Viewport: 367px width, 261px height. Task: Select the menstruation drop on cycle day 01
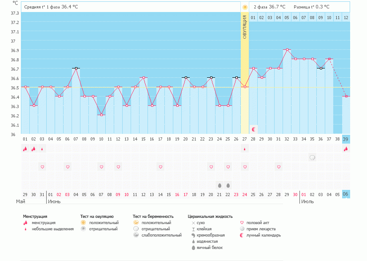point(25,149)
